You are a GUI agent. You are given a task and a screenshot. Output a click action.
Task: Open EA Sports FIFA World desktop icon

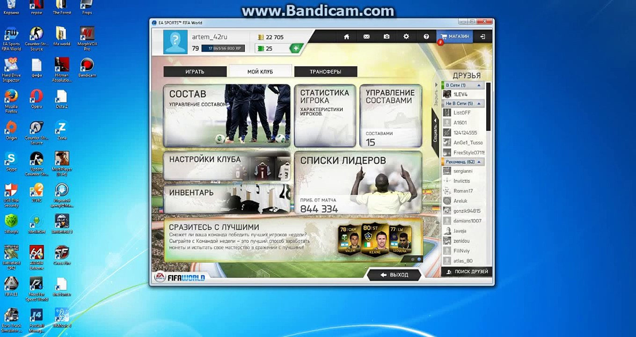(x=11, y=39)
